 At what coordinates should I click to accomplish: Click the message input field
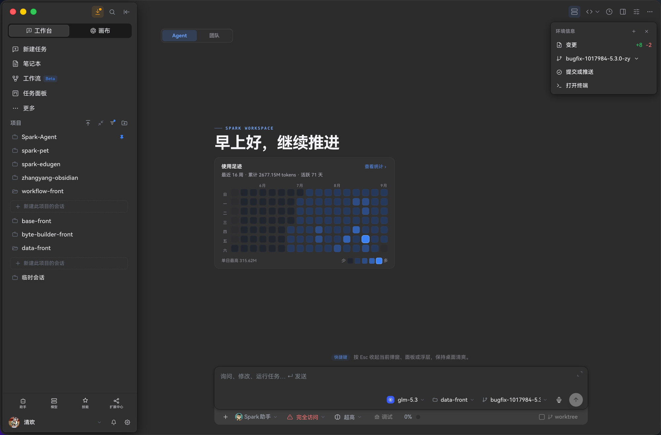tap(397, 377)
